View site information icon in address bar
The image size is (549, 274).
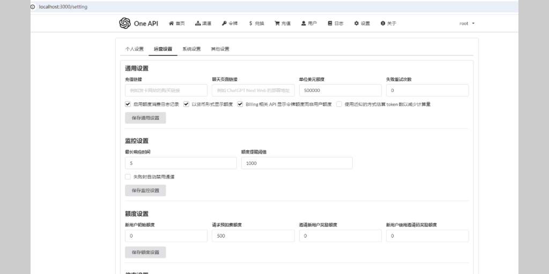point(33,6)
